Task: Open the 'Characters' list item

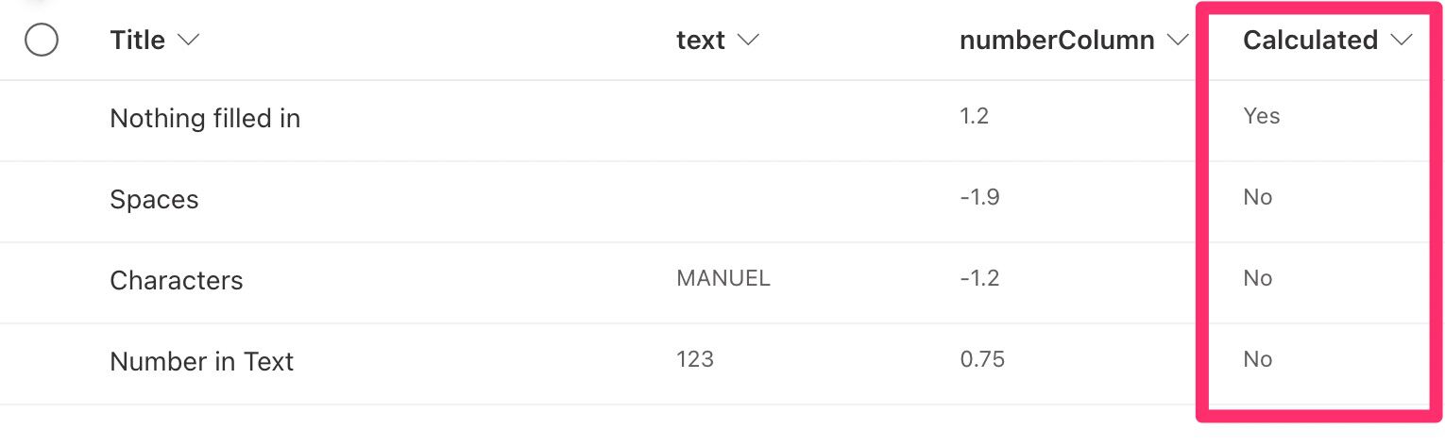Action: pyautogui.click(x=177, y=281)
